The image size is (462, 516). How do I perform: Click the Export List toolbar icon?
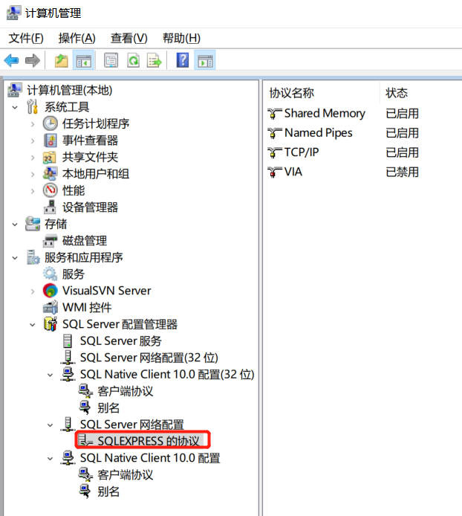(x=154, y=61)
